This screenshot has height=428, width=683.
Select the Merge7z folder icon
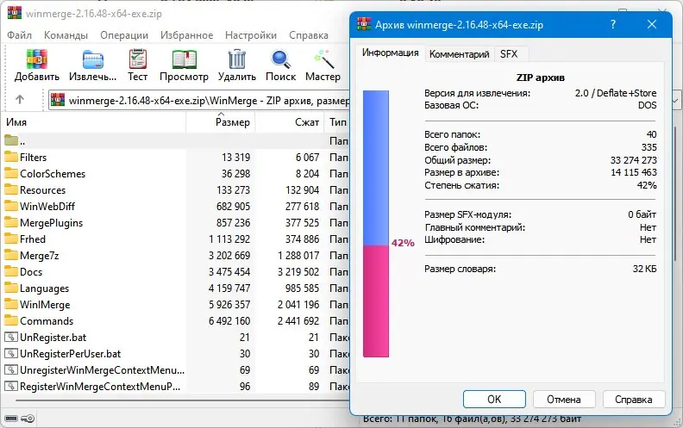11,255
